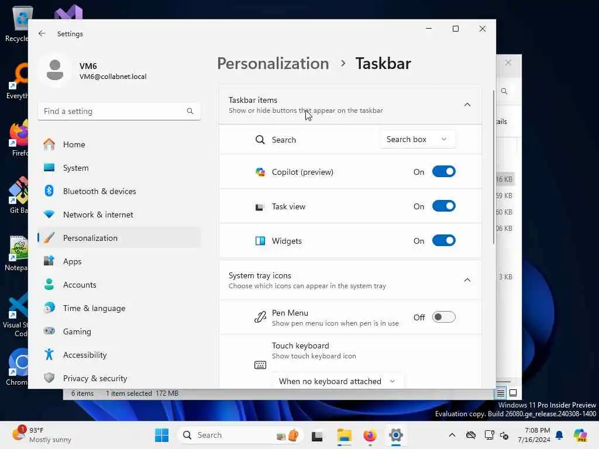This screenshot has height=449, width=599.
Task: Click Settings gear on taskbar
Action: point(396,435)
